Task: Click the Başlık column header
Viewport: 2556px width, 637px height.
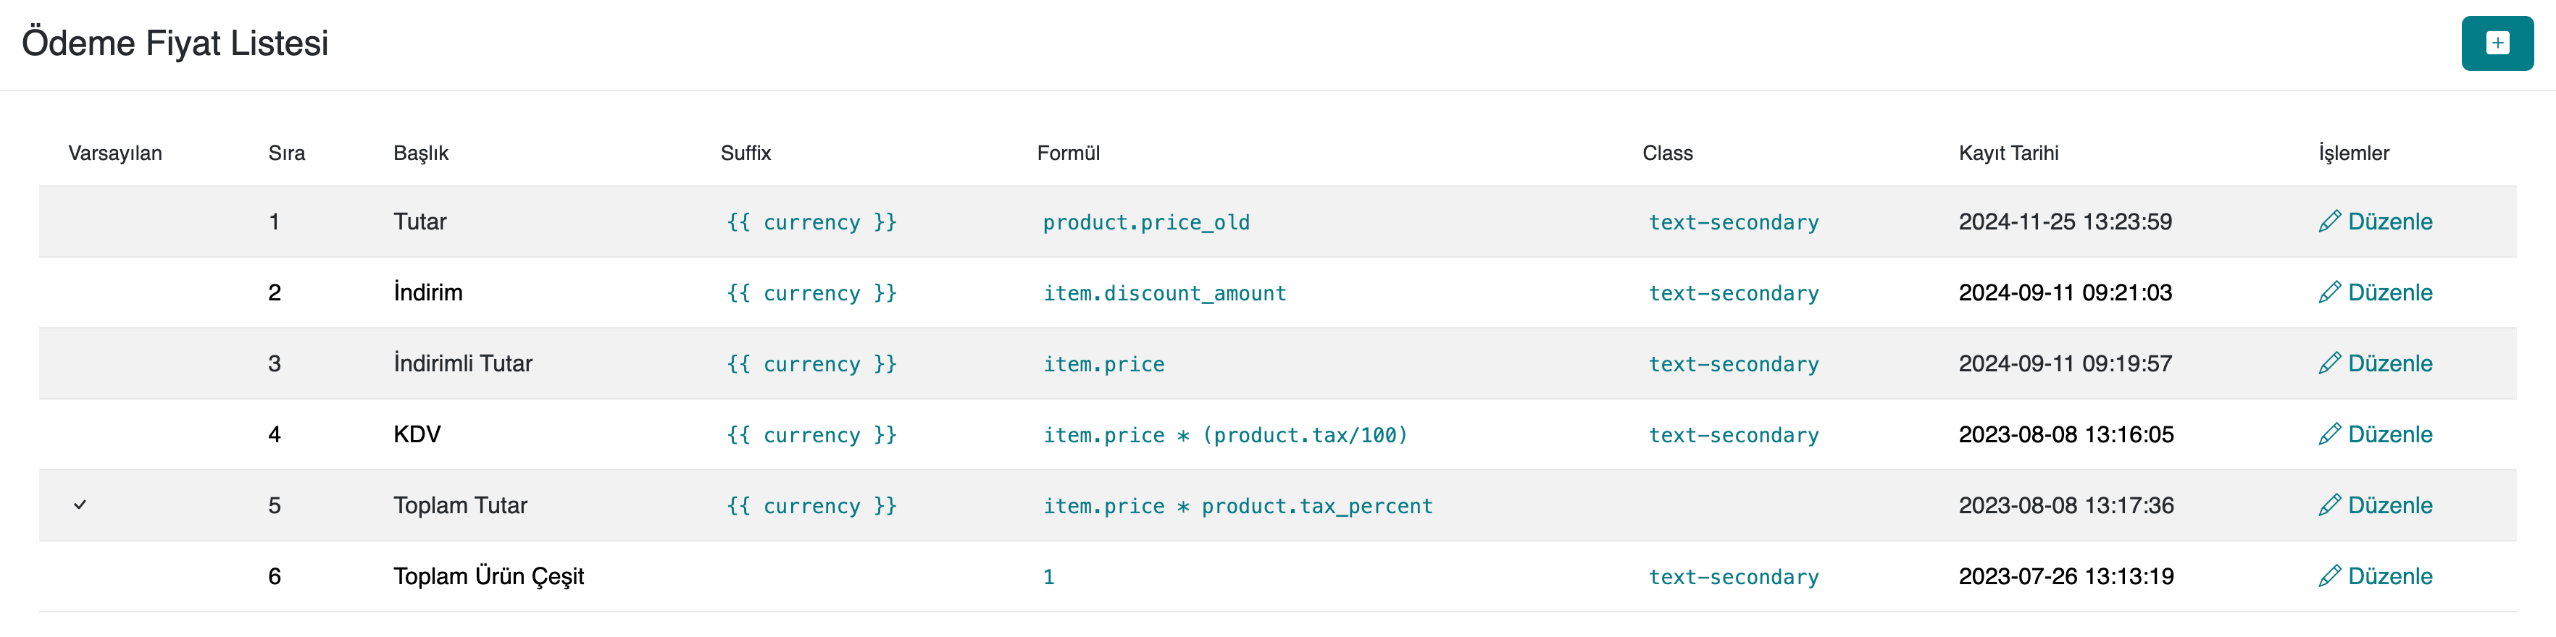Action: pyautogui.click(x=421, y=153)
